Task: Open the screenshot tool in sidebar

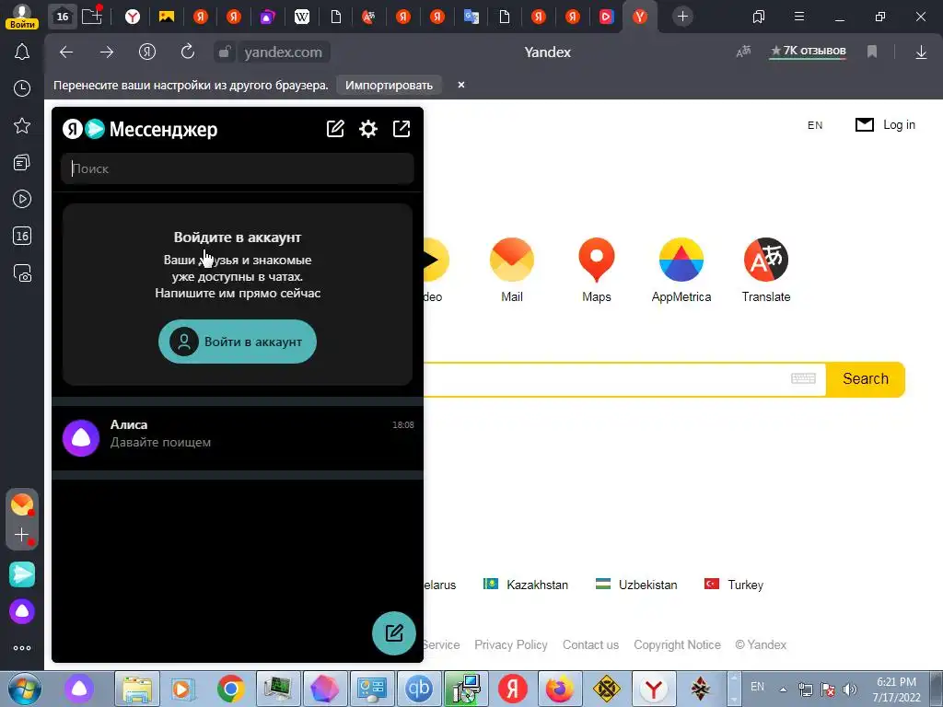Action: click(x=22, y=272)
